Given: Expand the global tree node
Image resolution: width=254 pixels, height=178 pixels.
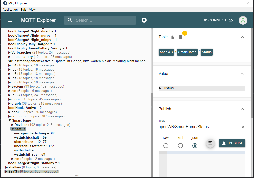Looking at the screenshot, I should click(x=10, y=99).
